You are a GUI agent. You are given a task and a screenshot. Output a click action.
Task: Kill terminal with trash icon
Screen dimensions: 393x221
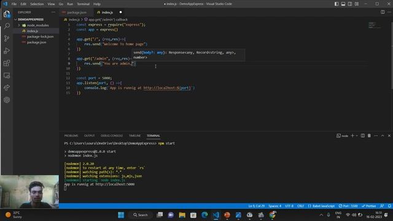point(369,136)
